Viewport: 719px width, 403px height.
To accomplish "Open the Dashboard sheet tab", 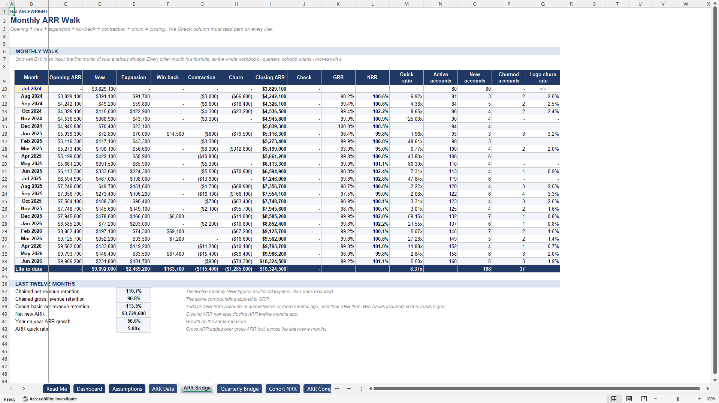I will (89, 389).
